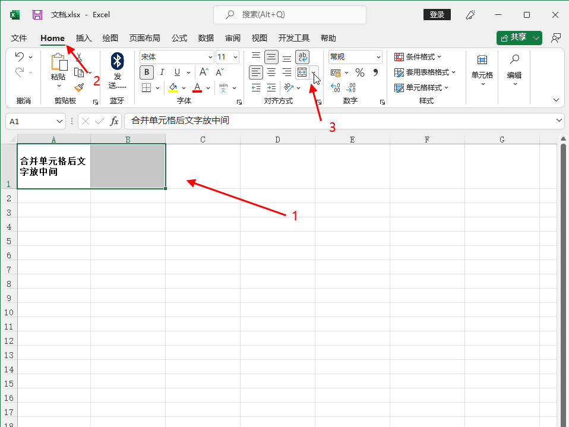Click the Redo icon

click(20, 72)
